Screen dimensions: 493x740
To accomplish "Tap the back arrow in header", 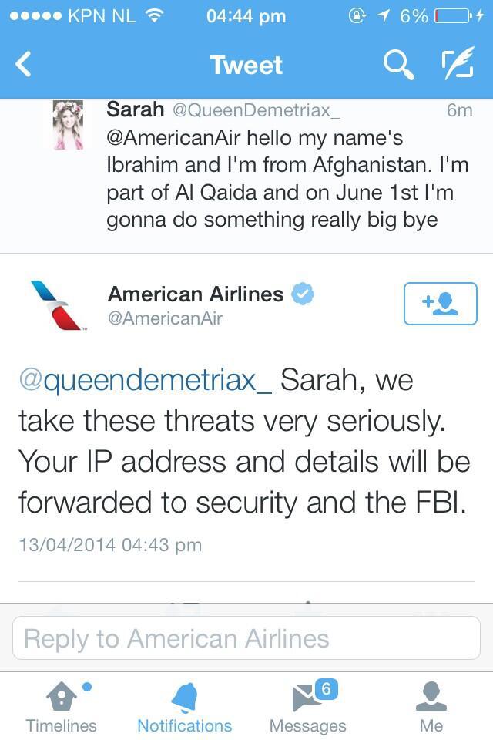I will click(x=22, y=64).
